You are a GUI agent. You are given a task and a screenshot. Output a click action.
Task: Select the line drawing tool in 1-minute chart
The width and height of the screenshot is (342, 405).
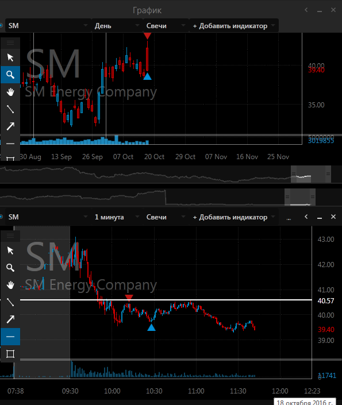[x=10, y=302]
